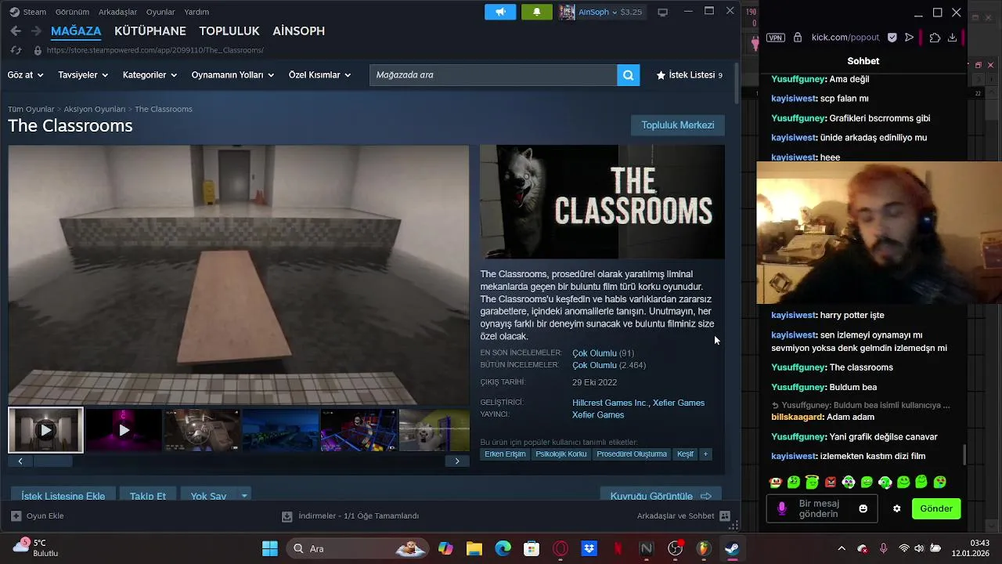The width and height of the screenshot is (1002, 564).
Task: Open chat settings gear icon
Action: (x=897, y=508)
